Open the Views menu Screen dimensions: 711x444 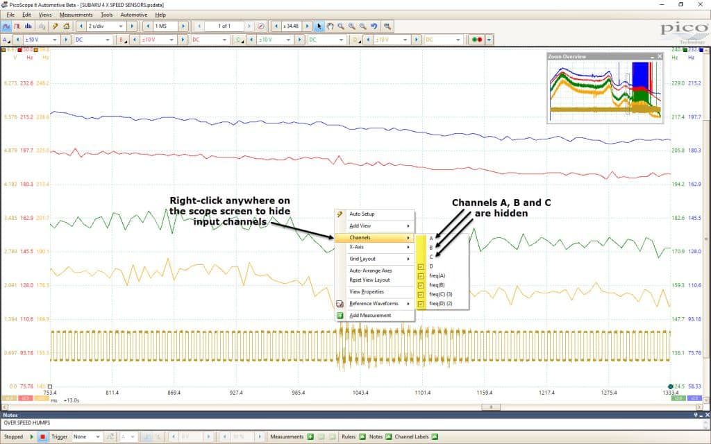(x=45, y=15)
